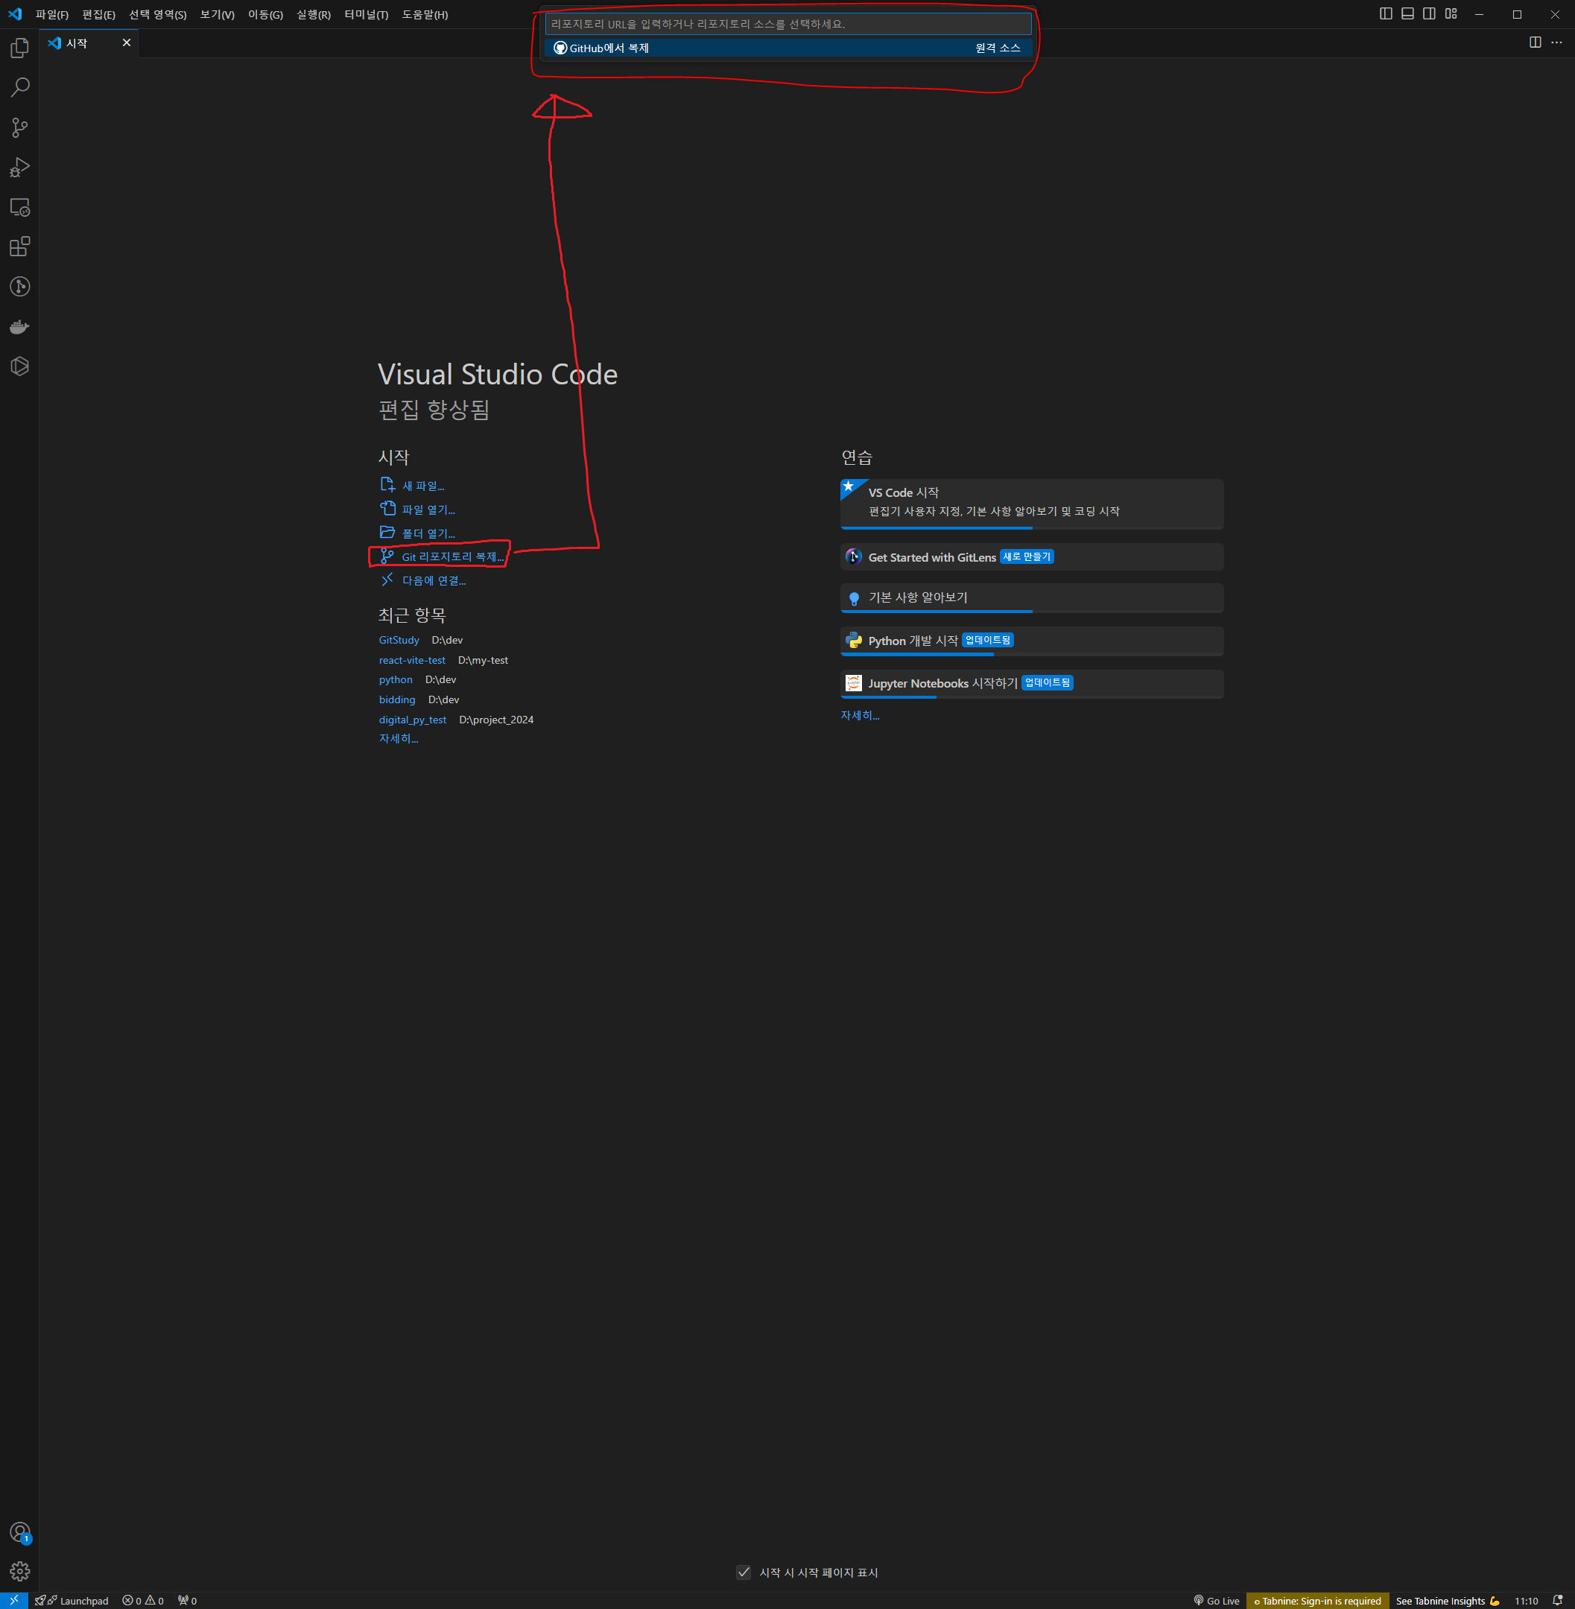1575x1609 pixels.
Task: Open Jupyter Notebooks 시작하기 walkthrough
Action: (1032, 684)
